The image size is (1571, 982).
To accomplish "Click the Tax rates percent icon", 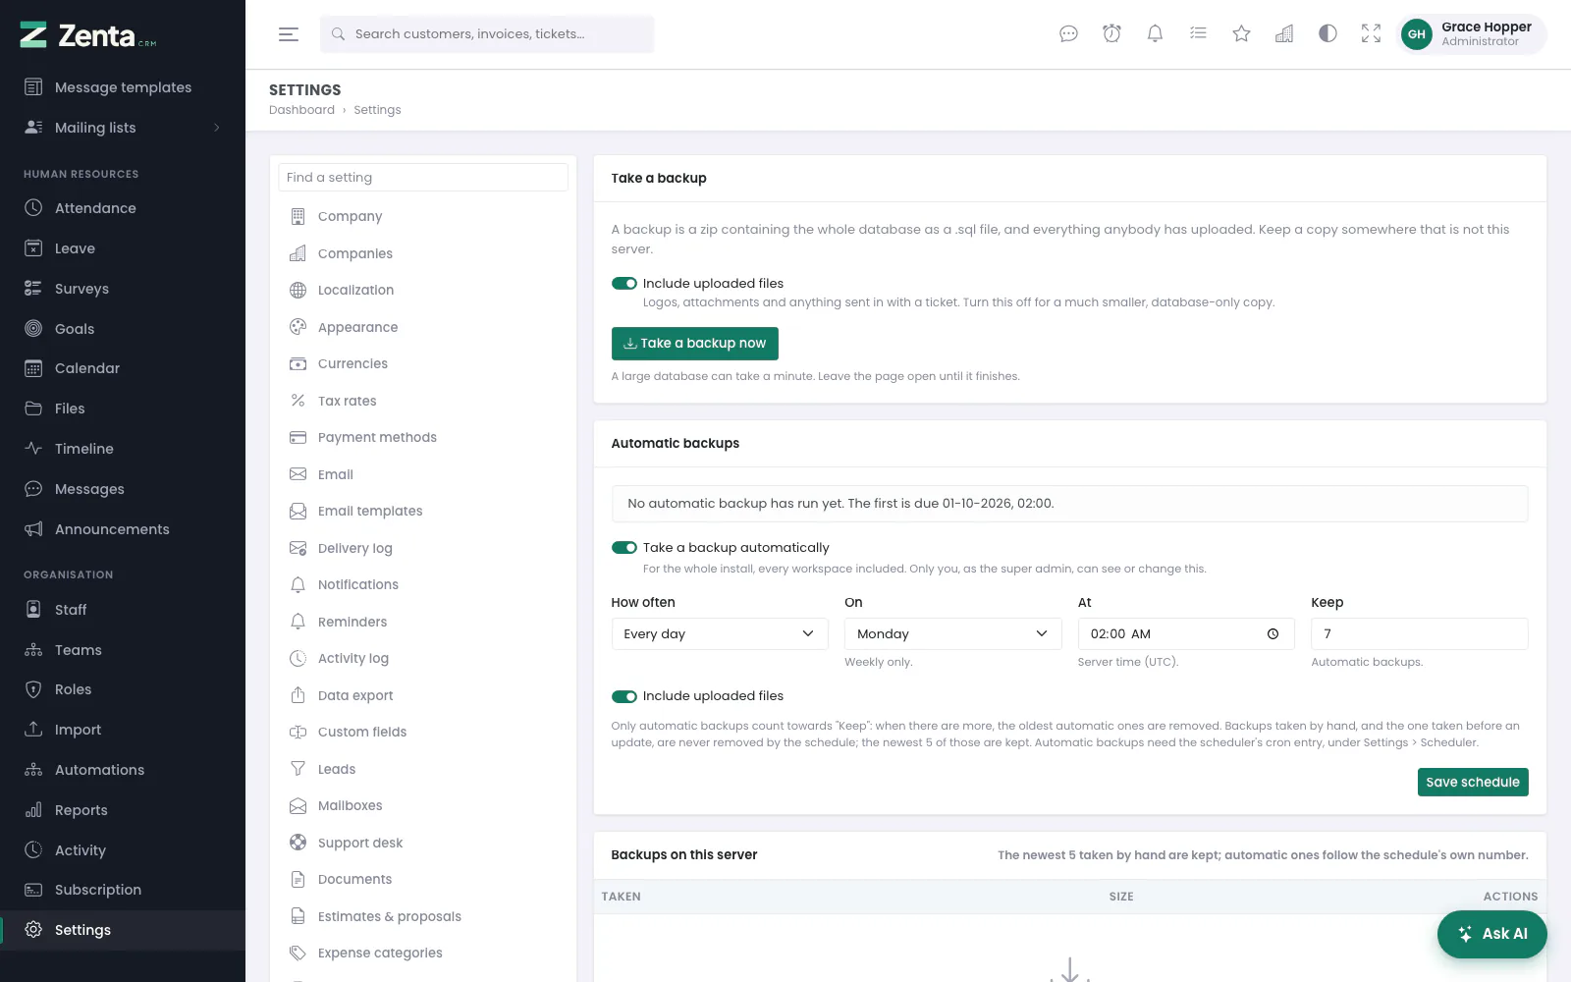I will [x=298, y=401].
